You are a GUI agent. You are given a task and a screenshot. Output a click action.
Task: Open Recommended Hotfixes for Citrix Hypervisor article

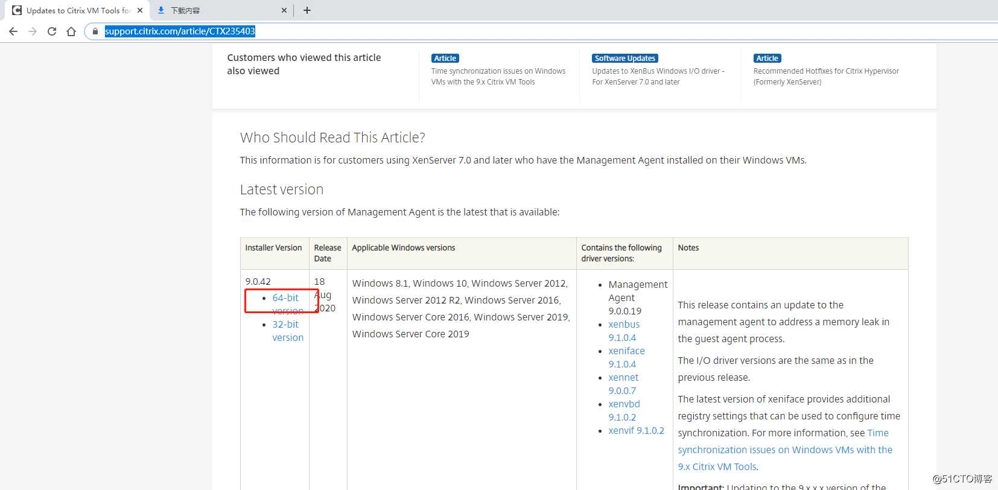click(x=826, y=76)
